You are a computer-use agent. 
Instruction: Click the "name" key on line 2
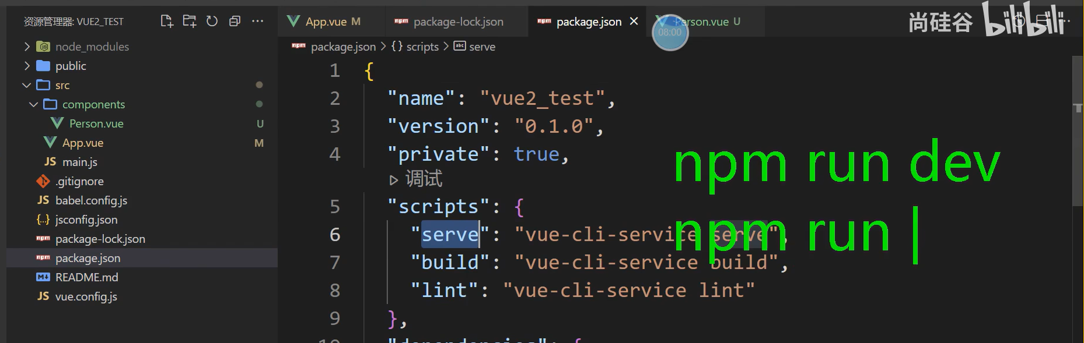click(x=421, y=98)
